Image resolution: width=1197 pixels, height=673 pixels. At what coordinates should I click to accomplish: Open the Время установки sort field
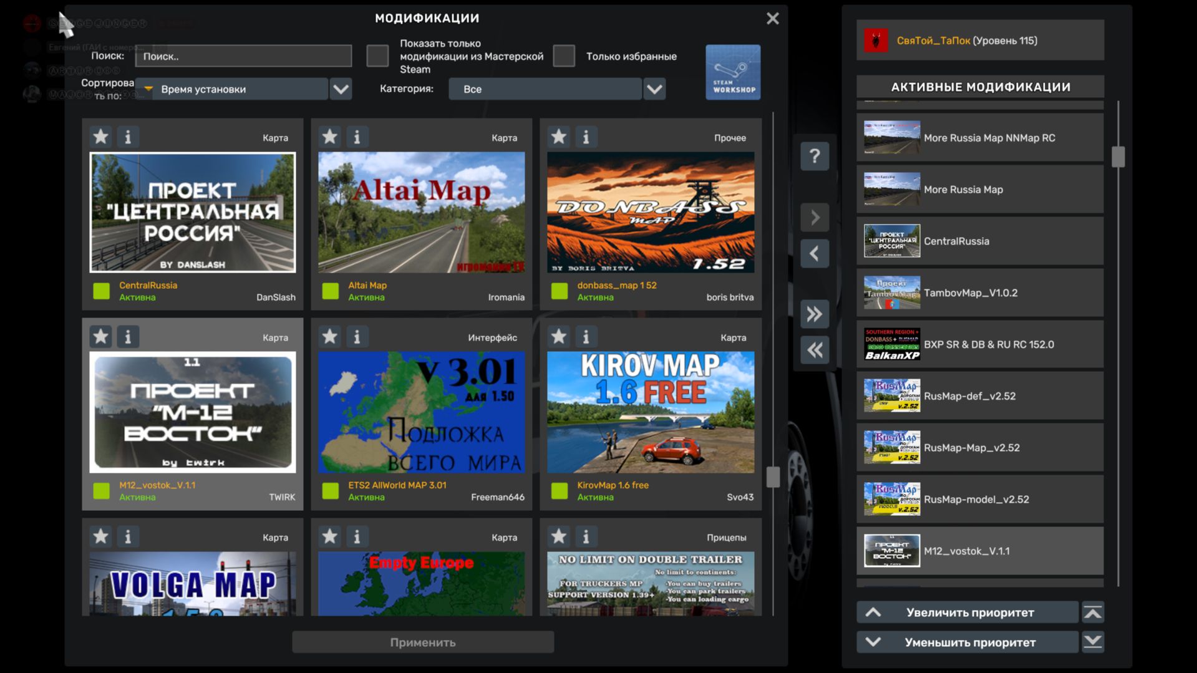[231, 89]
